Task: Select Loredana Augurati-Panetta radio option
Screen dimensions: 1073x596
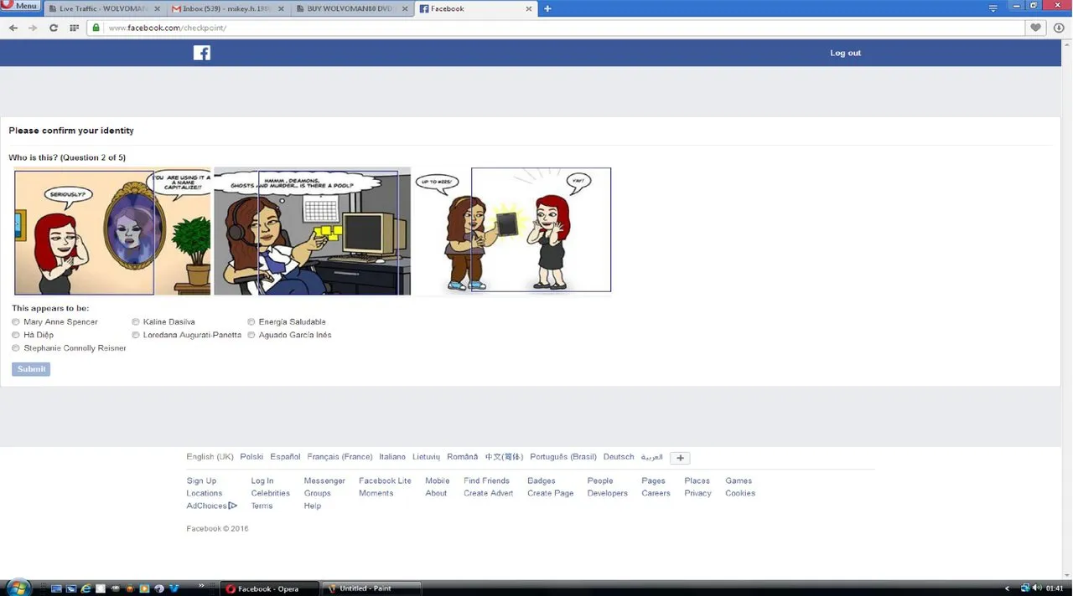Action: [x=136, y=335]
